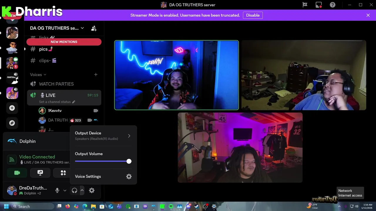Click the green connection signal icon
This screenshot has height=211, width=376.
pos(12,159)
